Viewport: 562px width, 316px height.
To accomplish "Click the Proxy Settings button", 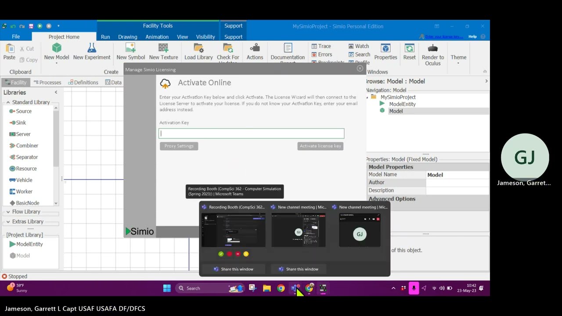I will (x=179, y=146).
